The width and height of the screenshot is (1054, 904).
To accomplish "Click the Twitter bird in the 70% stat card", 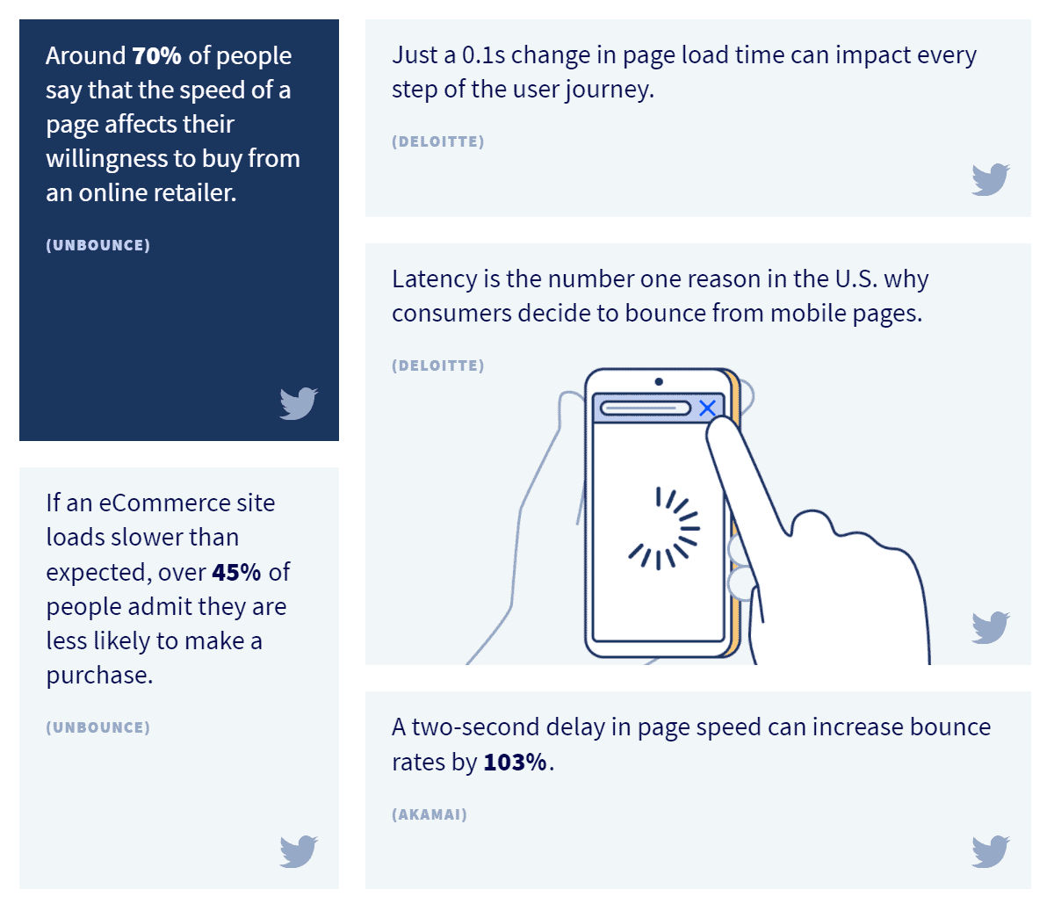I will [299, 403].
